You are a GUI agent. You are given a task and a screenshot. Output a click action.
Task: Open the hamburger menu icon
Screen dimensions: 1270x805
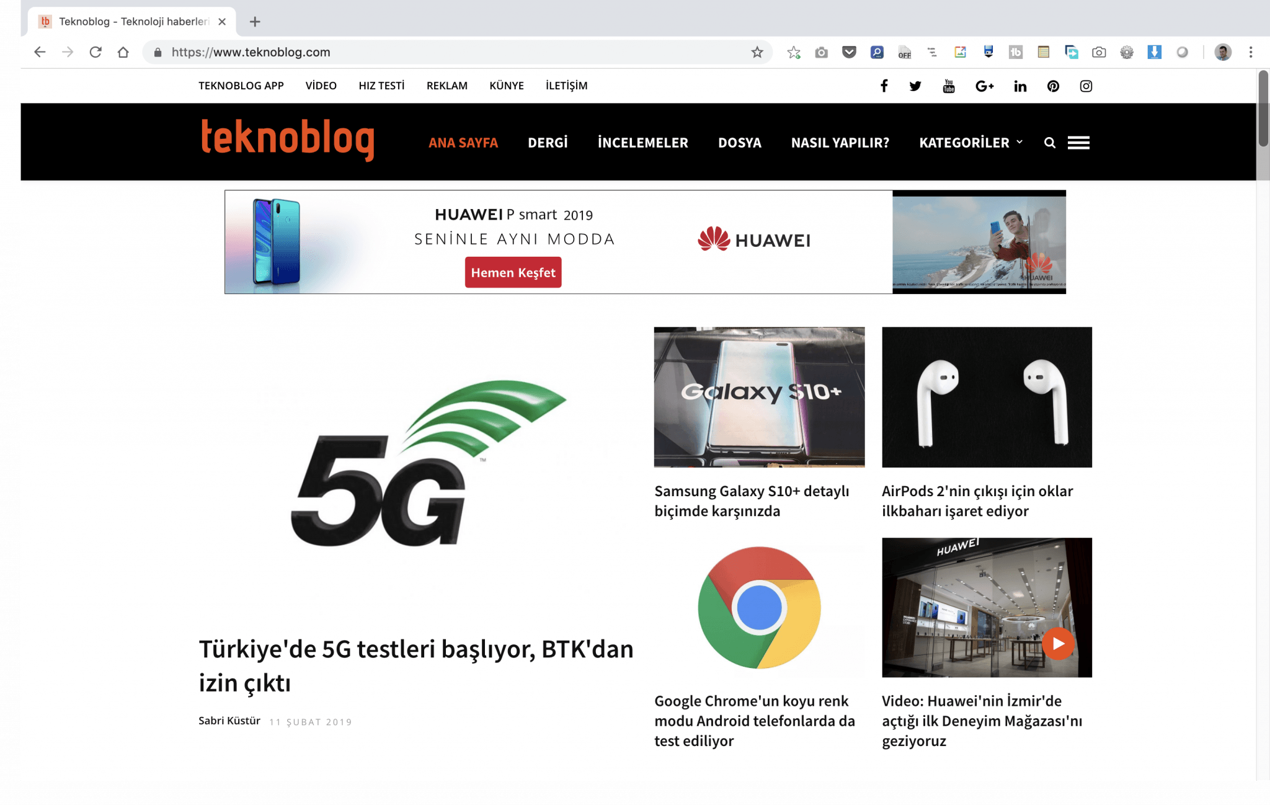point(1078,143)
